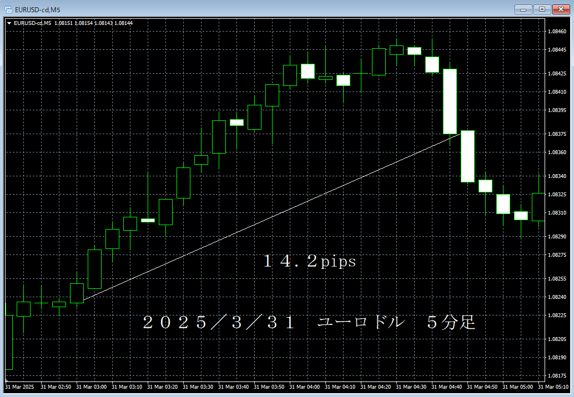Image resolution: width=574 pixels, height=397 pixels.
Task: Click the '31 Mar 03:40' time label
Action: pyautogui.click(x=233, y=387)
